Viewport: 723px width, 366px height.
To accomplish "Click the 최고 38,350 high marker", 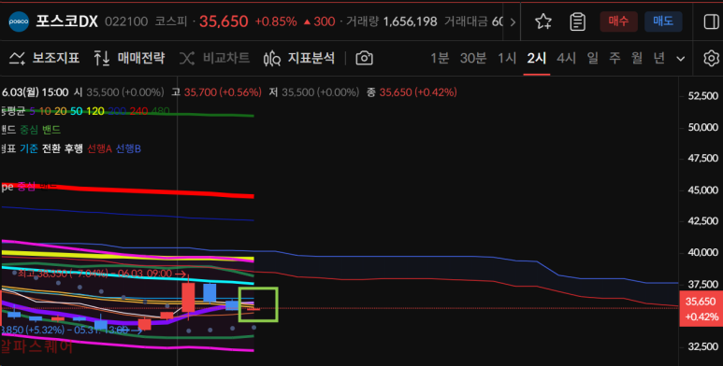I will tap(101, 274).
